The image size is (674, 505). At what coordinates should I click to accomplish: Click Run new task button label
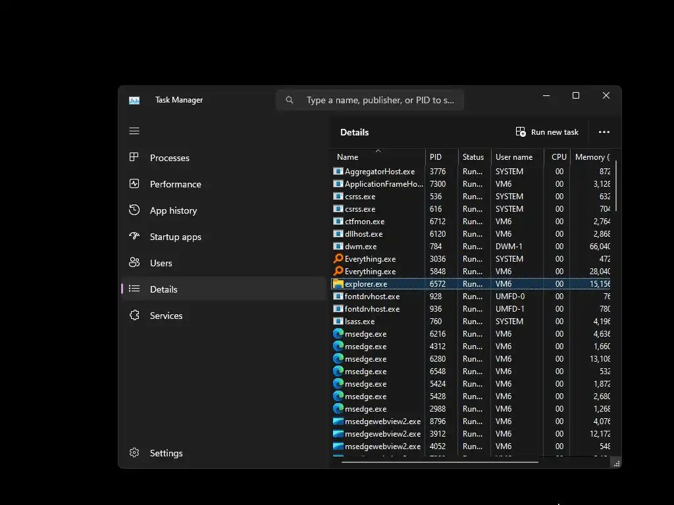click(554, 132)
